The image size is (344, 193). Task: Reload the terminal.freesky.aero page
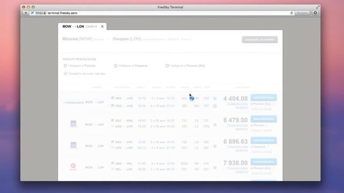point(291,13)
